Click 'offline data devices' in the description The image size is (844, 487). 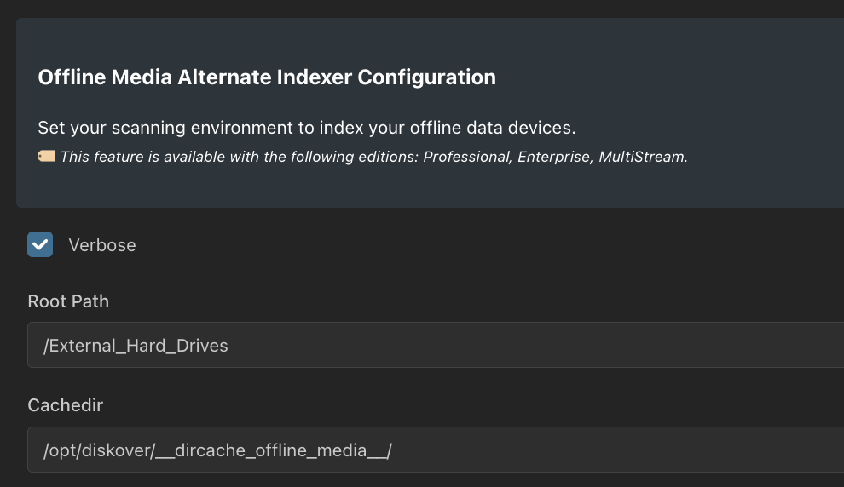pos(493,128)
